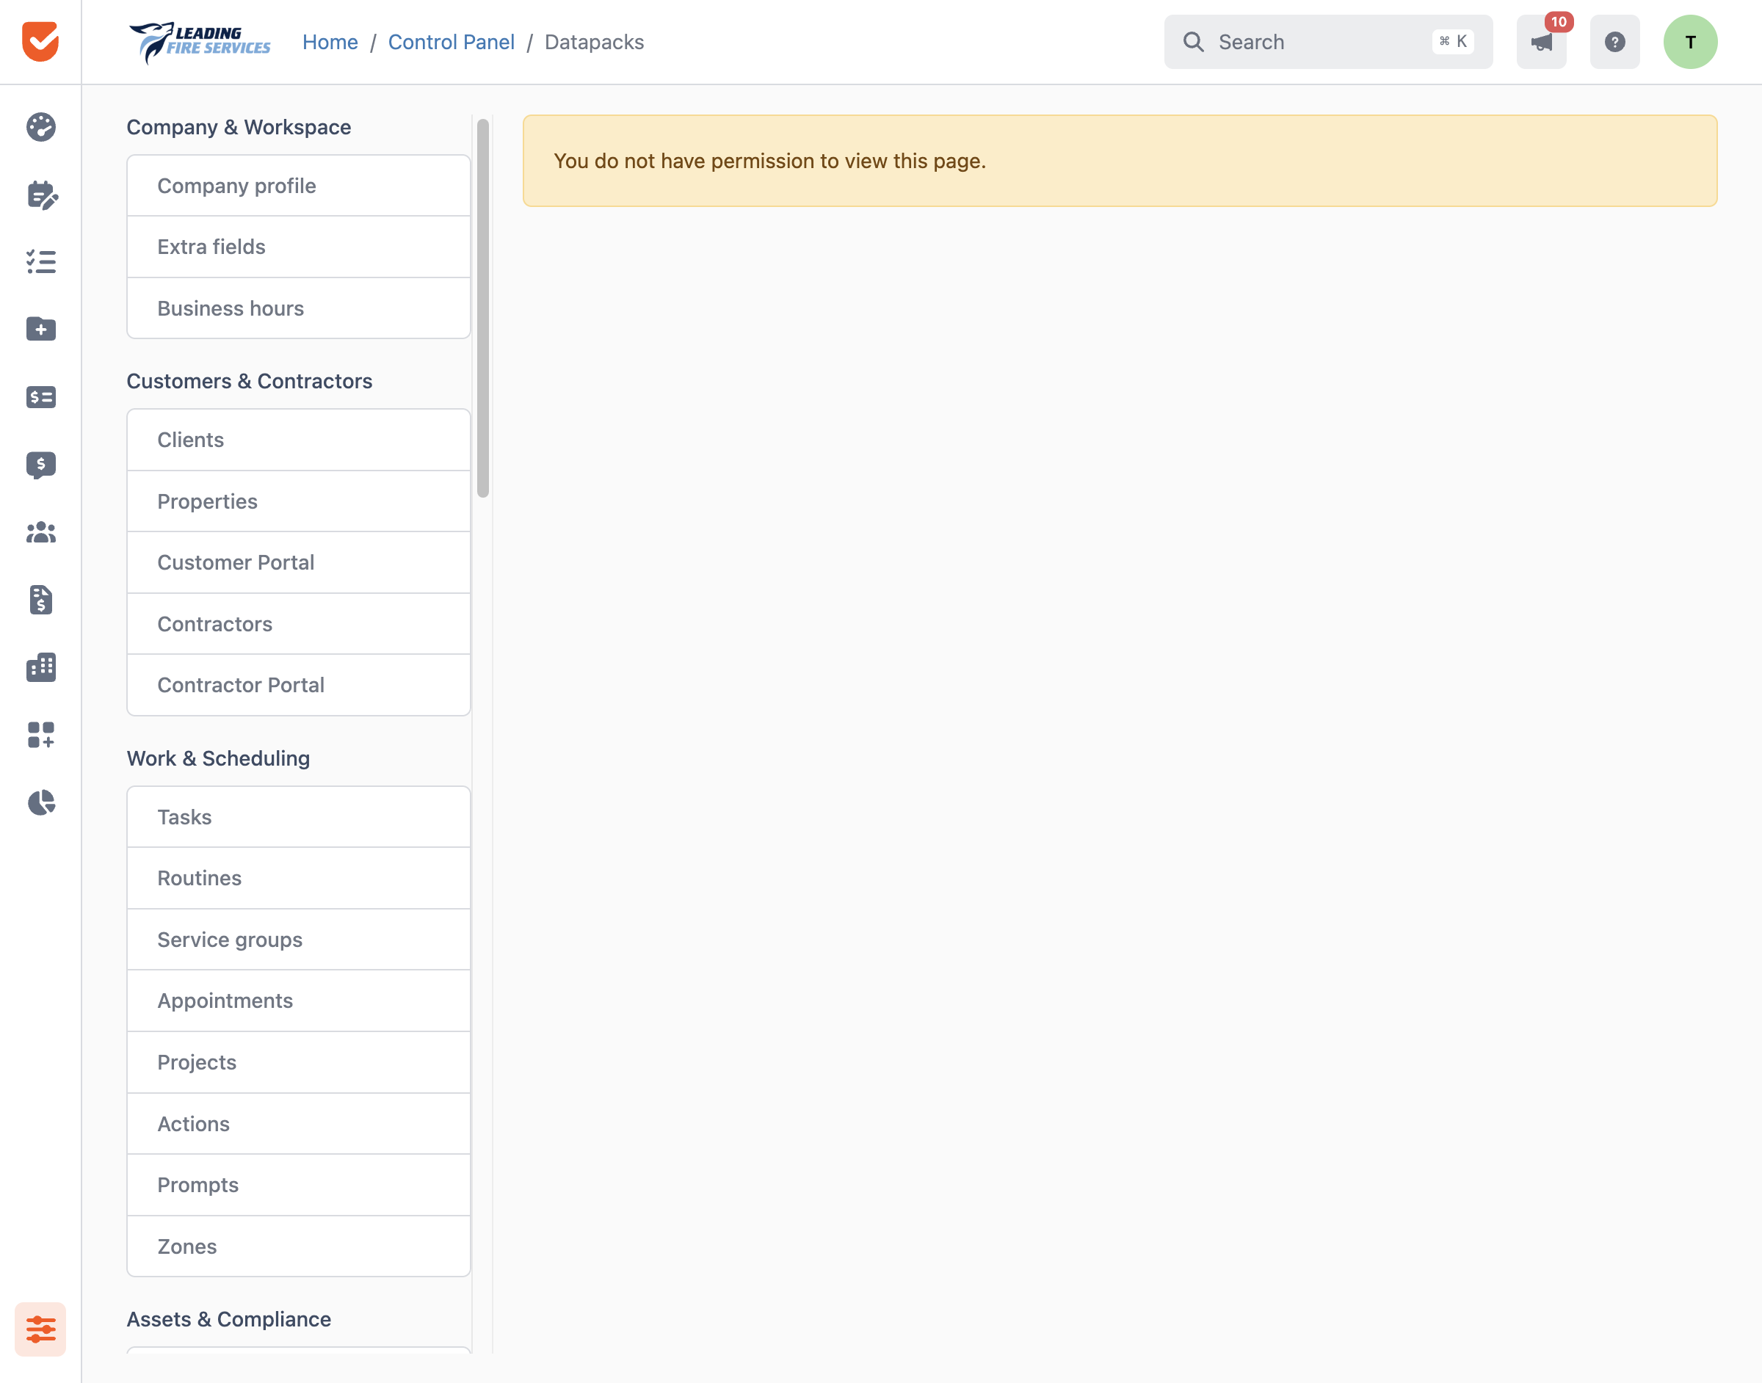Image resolution: width=1762 pixels, height=1383 pixels.
Task: Click the Leading Fire Services logo
Action: [x=199, y=41]
